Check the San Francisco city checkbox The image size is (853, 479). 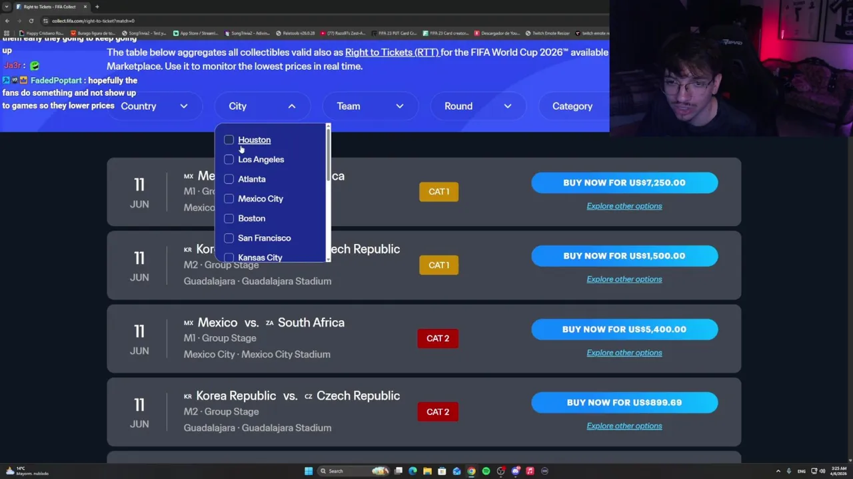(229, 238)
